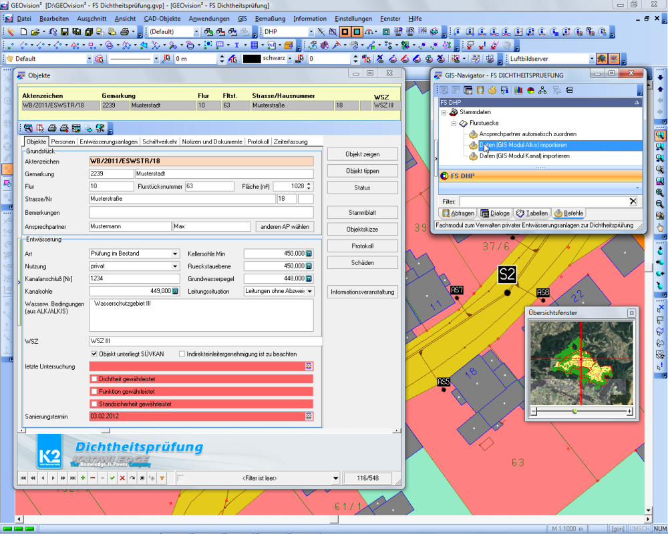Click the Übersichtsfenster overview map thumbnail
Screen dimensions: 668x534
tap(582, 362)
